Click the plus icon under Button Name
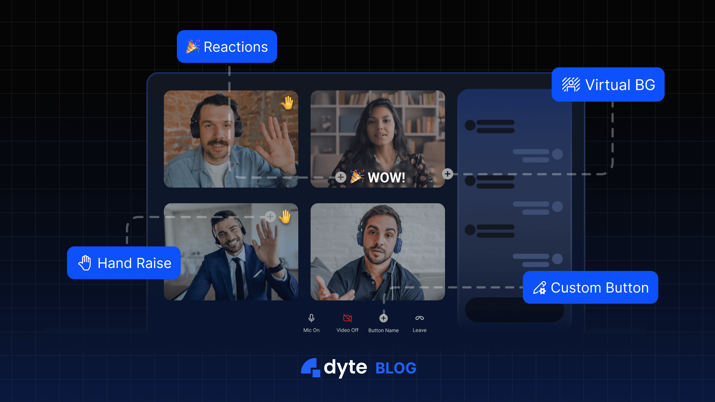This screenshot has width=715, height=402. [383, 318]
